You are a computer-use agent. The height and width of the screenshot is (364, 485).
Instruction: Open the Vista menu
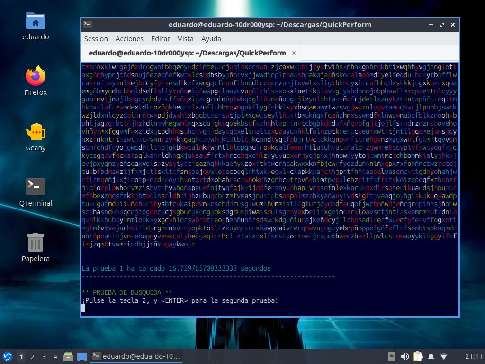click(x=185, y=39)
